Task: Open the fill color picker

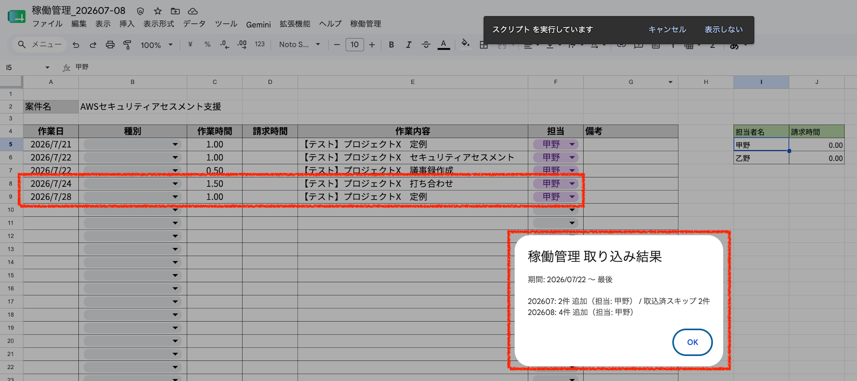Action: [x=466, y=44]
